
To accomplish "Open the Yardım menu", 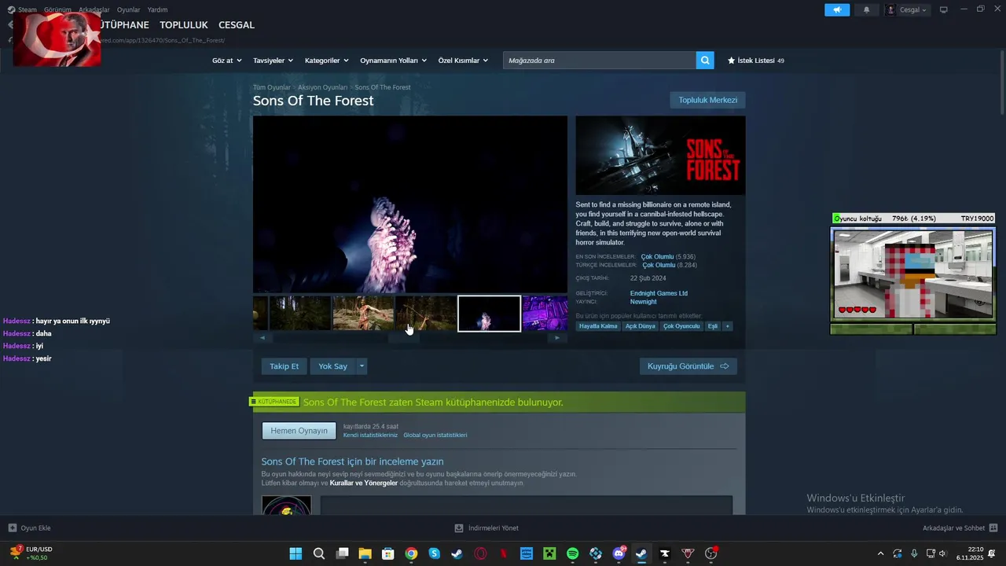I will [157, 9].
